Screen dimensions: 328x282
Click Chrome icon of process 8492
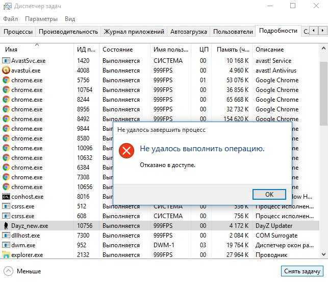(x=6, y=119)
